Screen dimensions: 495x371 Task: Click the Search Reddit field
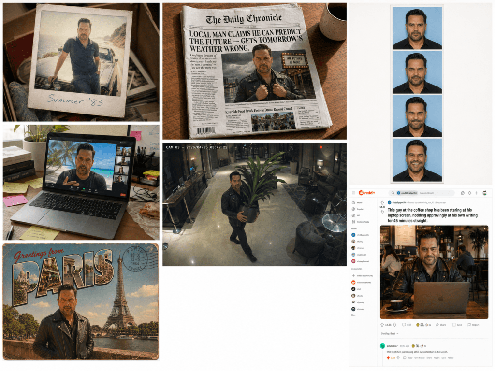pos(430,193)
